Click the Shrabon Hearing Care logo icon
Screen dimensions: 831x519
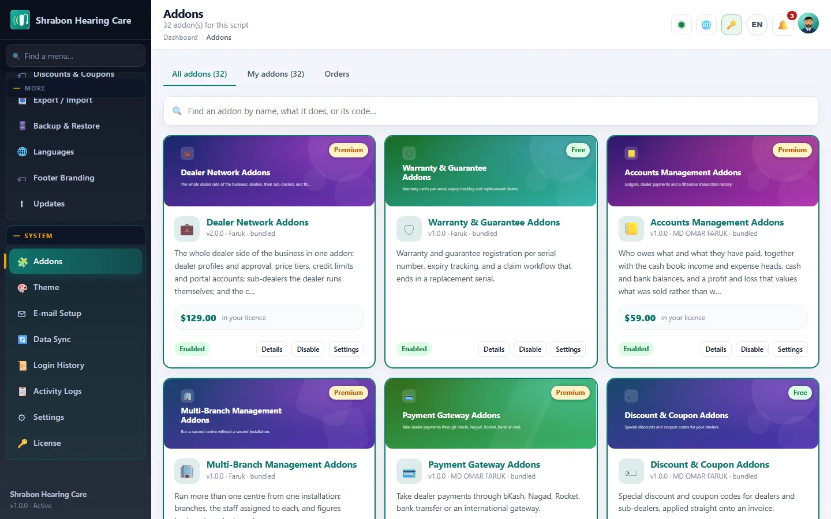[20, 20]
